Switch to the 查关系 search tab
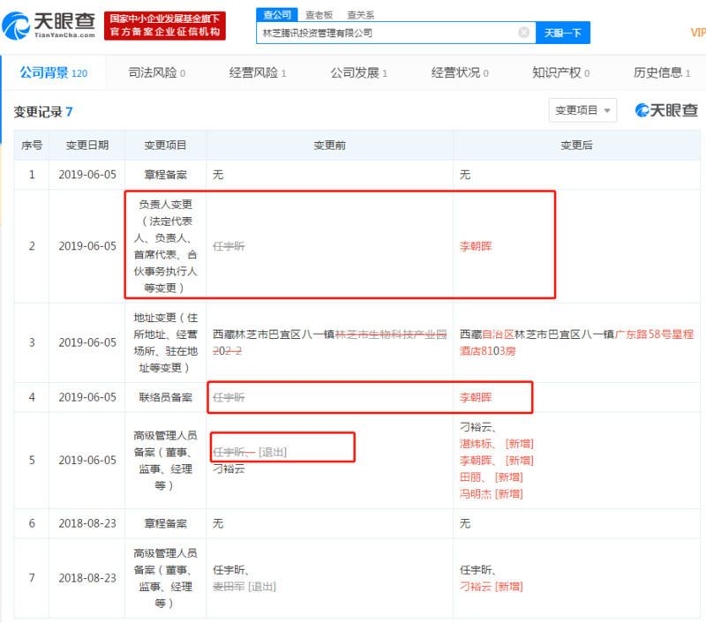706x623 pixels. pos(360,15)
